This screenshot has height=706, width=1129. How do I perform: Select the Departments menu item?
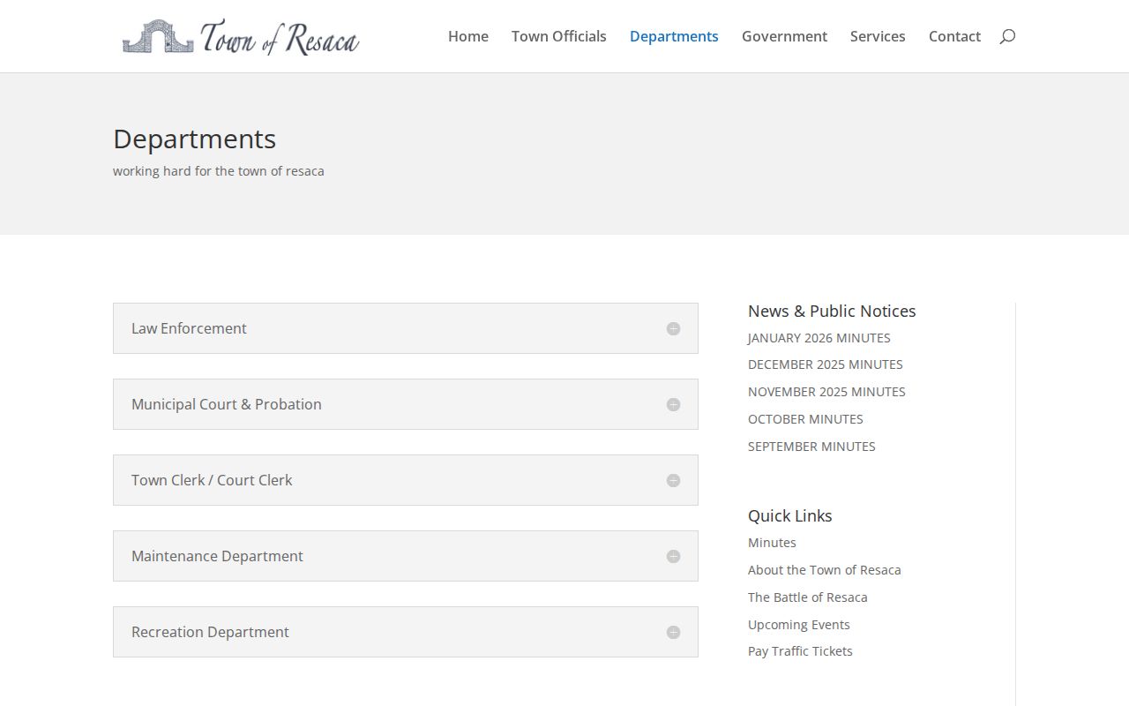pyautogui.click(x=674, y=36)
